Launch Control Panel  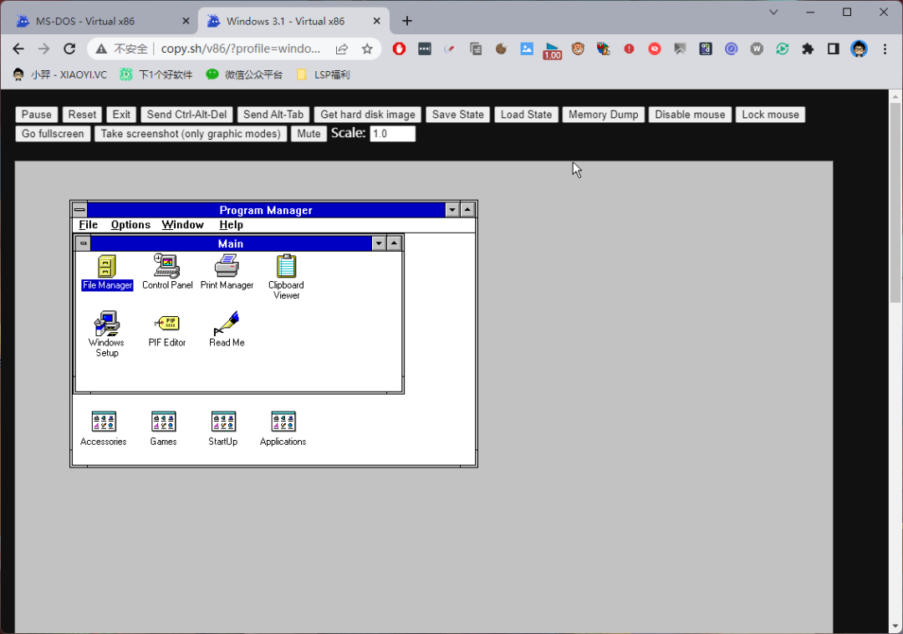(x=166, y=266)
